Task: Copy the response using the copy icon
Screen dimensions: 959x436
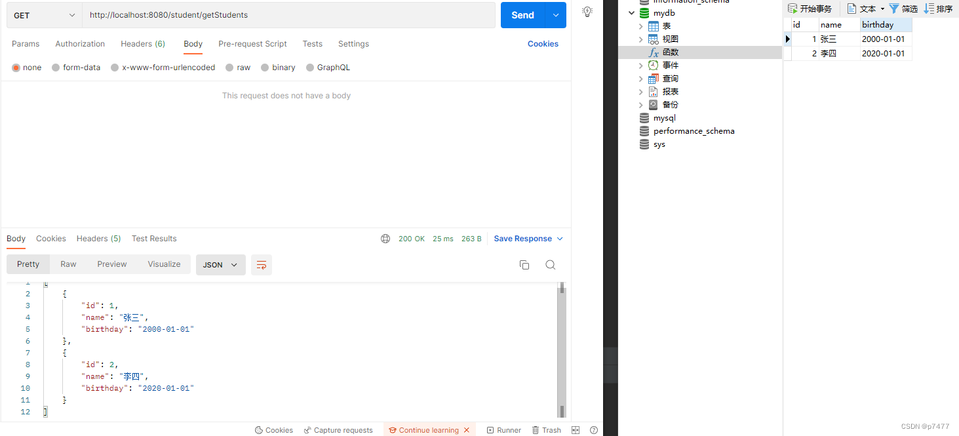Action: [524, 265]
